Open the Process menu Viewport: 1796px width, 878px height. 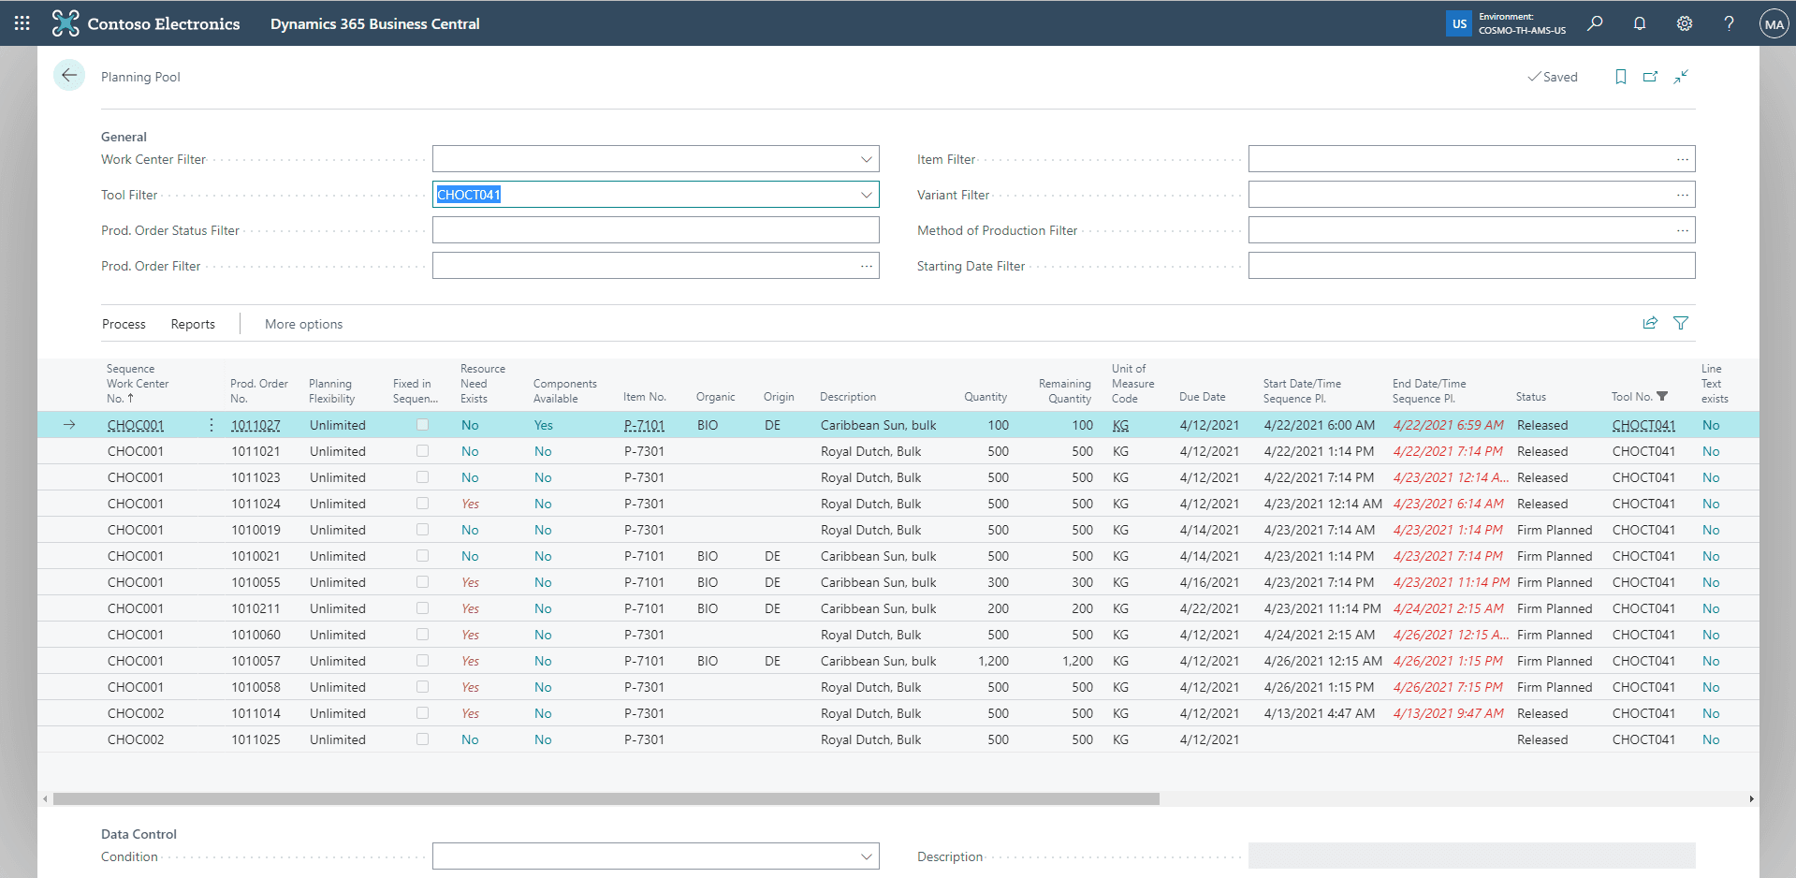coord(124,324)
